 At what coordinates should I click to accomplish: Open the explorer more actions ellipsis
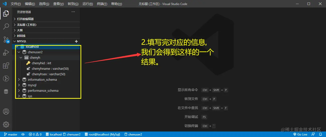73,12
